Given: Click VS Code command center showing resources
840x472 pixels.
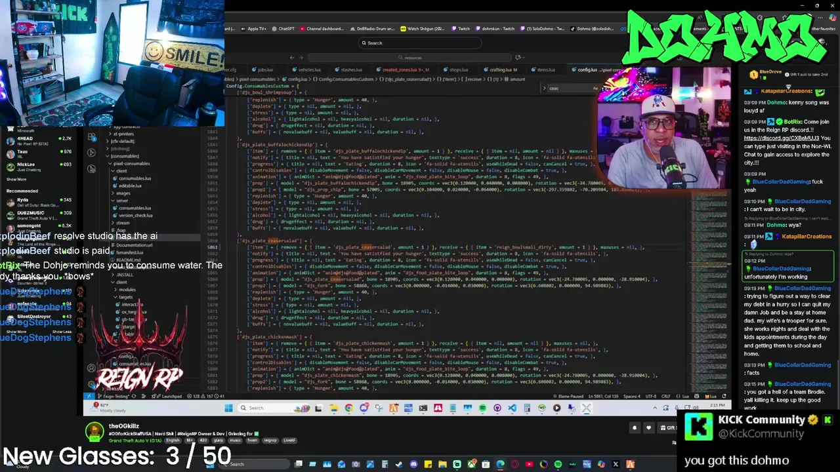Looking at the screenshot, I should (409, 58).
